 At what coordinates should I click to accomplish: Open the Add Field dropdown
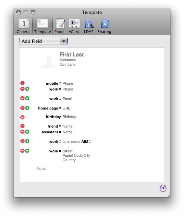(x=44, y=41)
